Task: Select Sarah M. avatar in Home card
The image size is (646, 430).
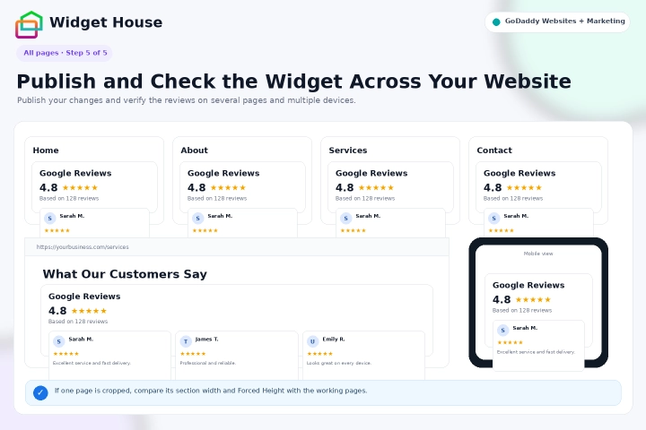Action: [x=50, y=218]
